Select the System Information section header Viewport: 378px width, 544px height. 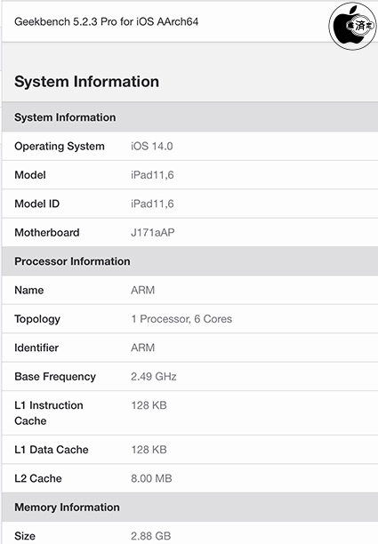[189, 117]
